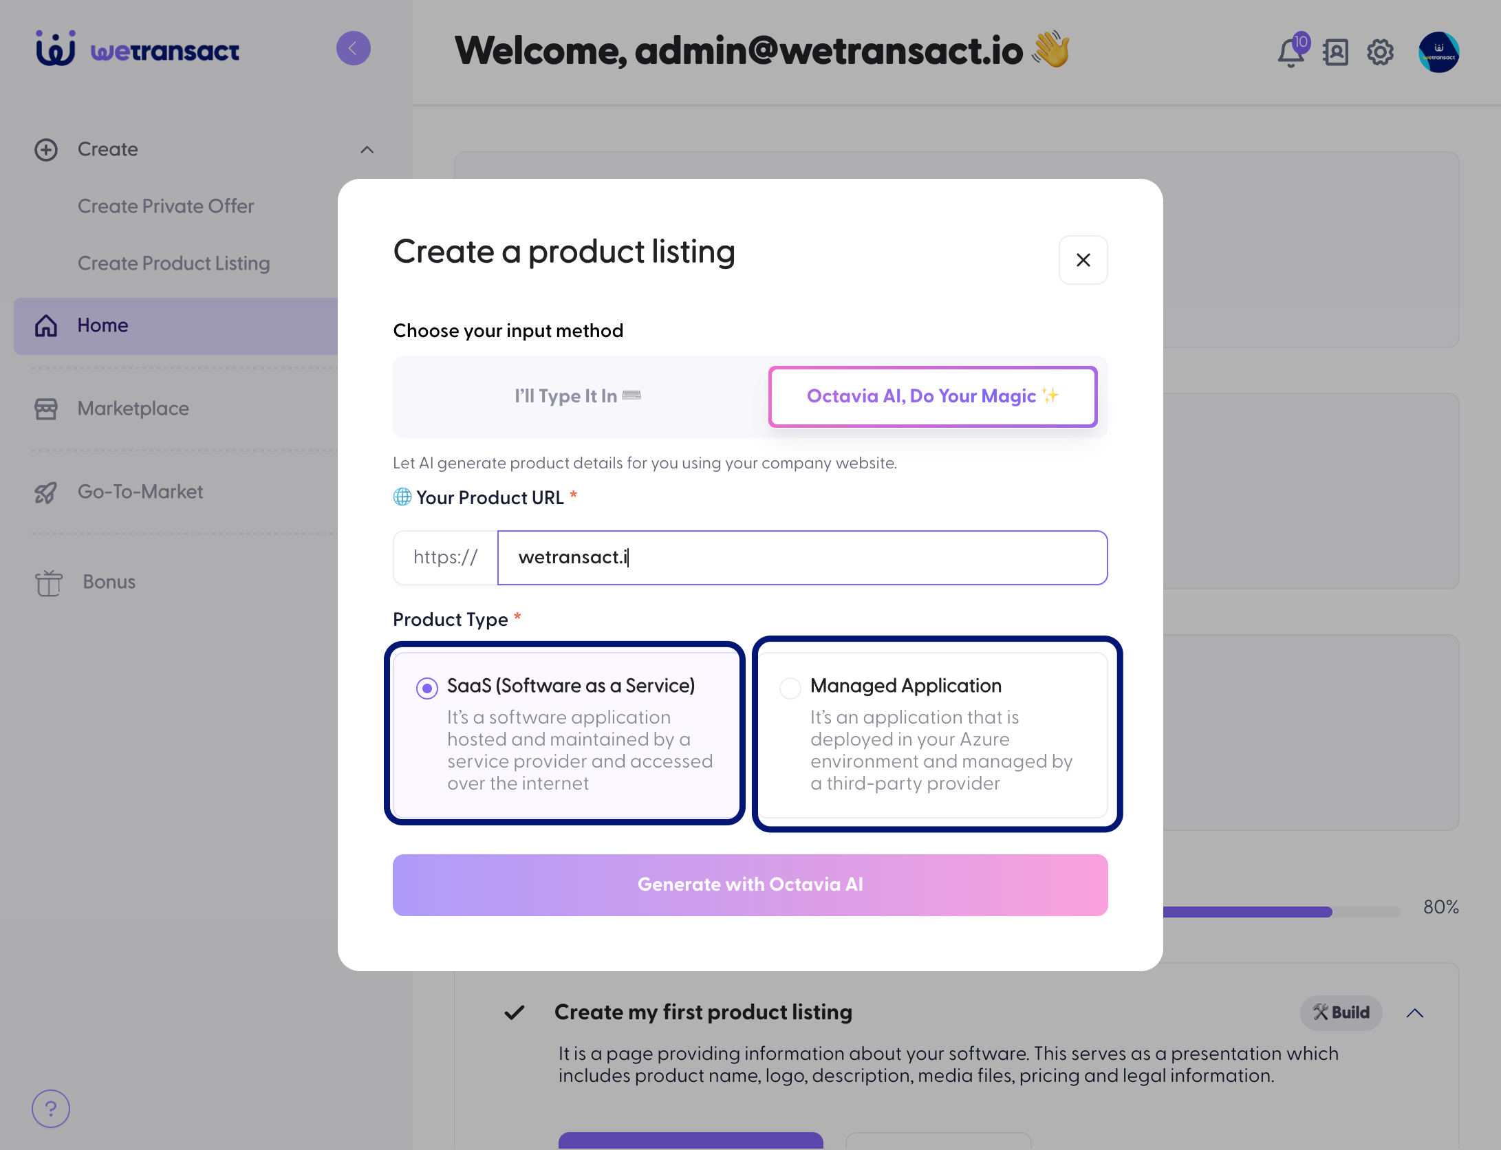Screen dimensions: 1501x1150
Task: Focus the product URL input field
Action: click(x=803, y=558)
